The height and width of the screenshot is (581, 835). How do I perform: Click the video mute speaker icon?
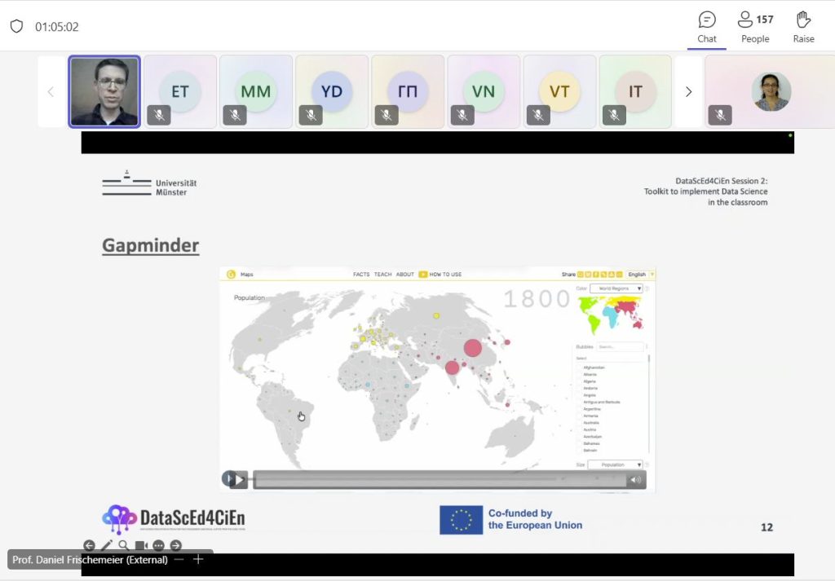tap(635, 480)
